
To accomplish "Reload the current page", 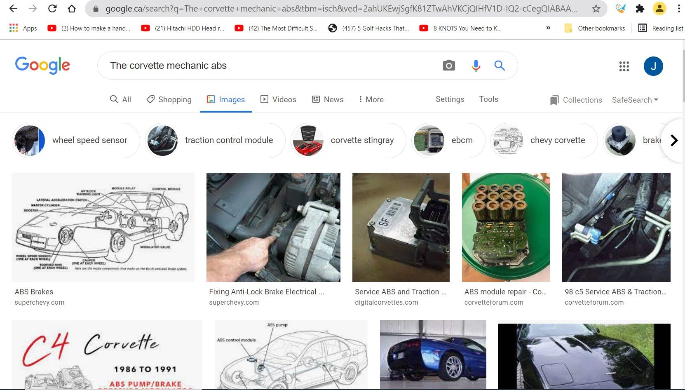I will pos(52,8).
